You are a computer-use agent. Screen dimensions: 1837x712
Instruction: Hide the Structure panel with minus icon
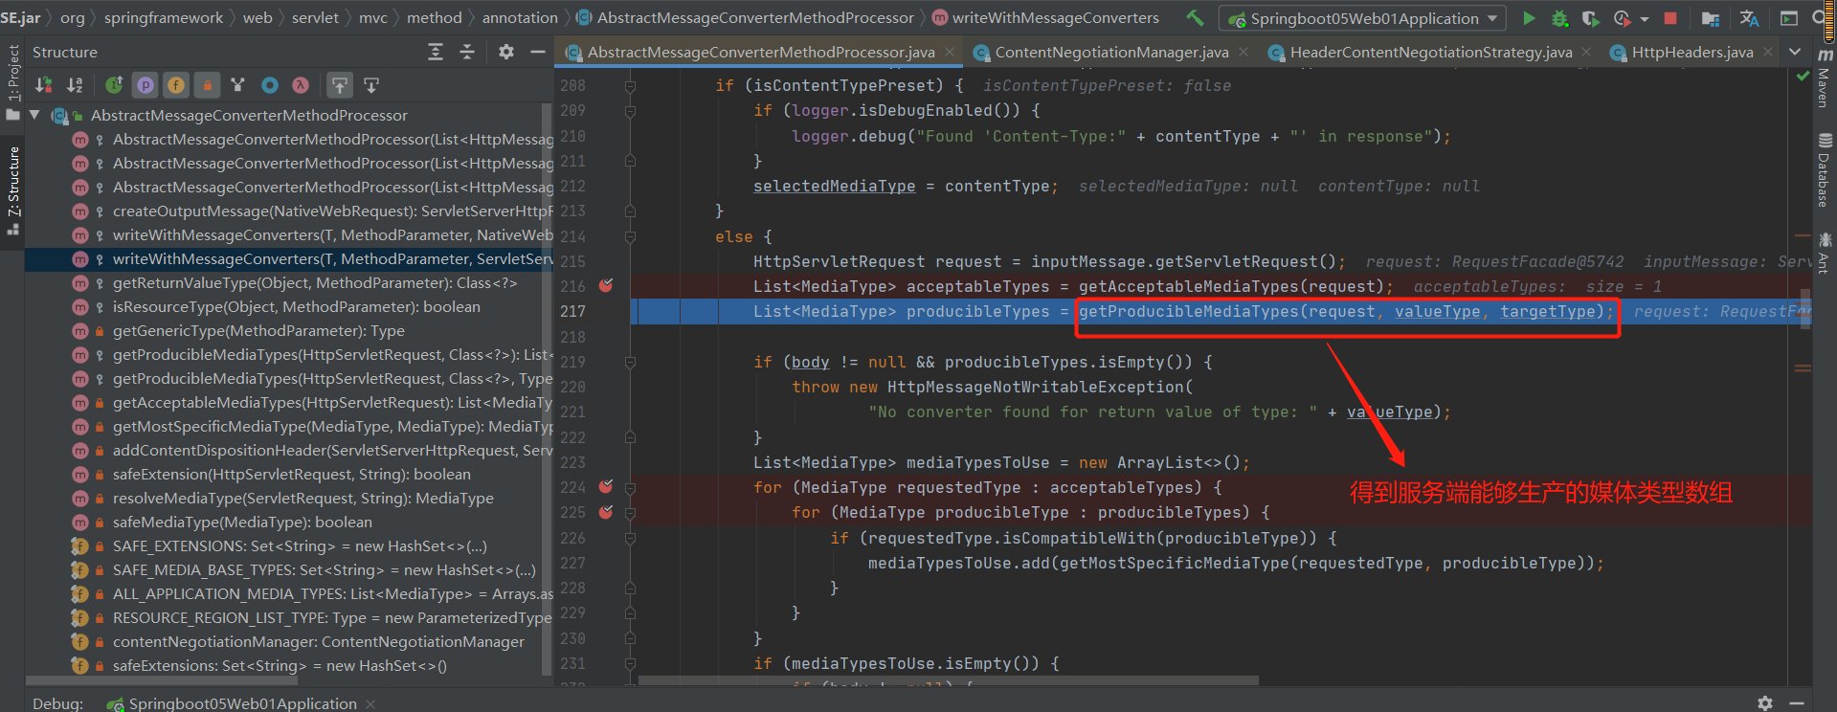point(538,52)
